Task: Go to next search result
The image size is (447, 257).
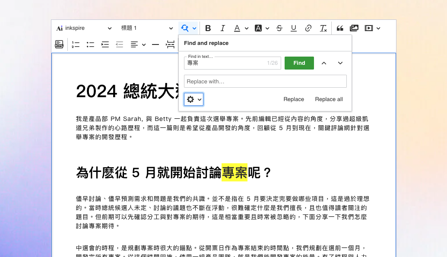Action: click(x=340, y=63)
